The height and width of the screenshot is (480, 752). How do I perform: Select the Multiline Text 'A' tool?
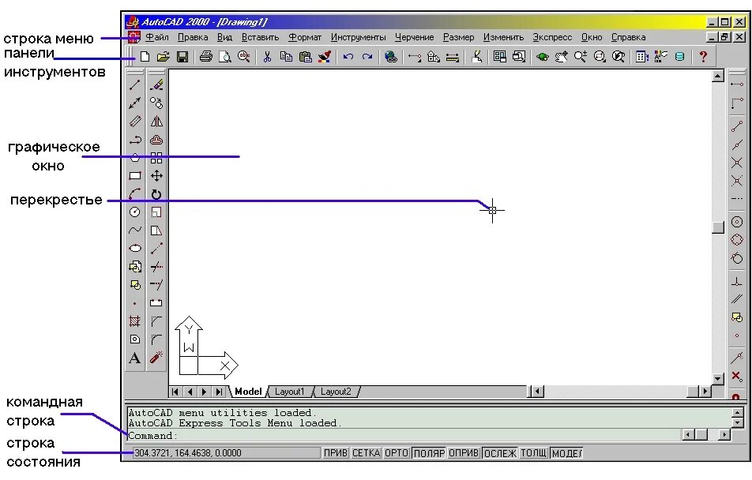click(135, 358)
